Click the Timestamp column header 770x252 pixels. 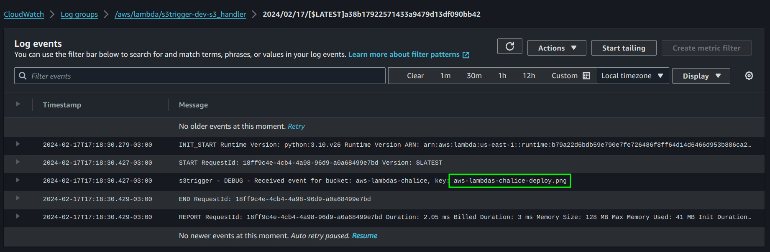coord(62,105)
